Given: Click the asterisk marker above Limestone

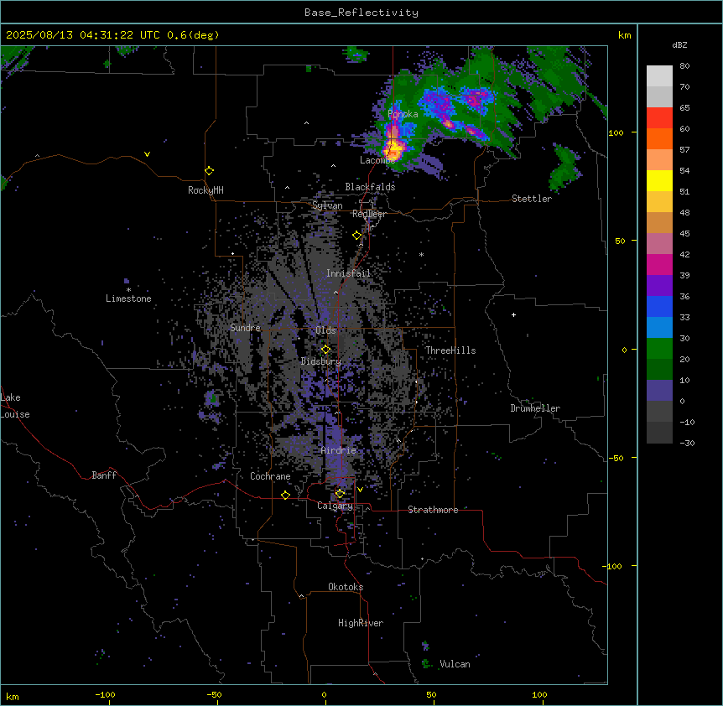Looking at the screenshot, I should 128,290.
